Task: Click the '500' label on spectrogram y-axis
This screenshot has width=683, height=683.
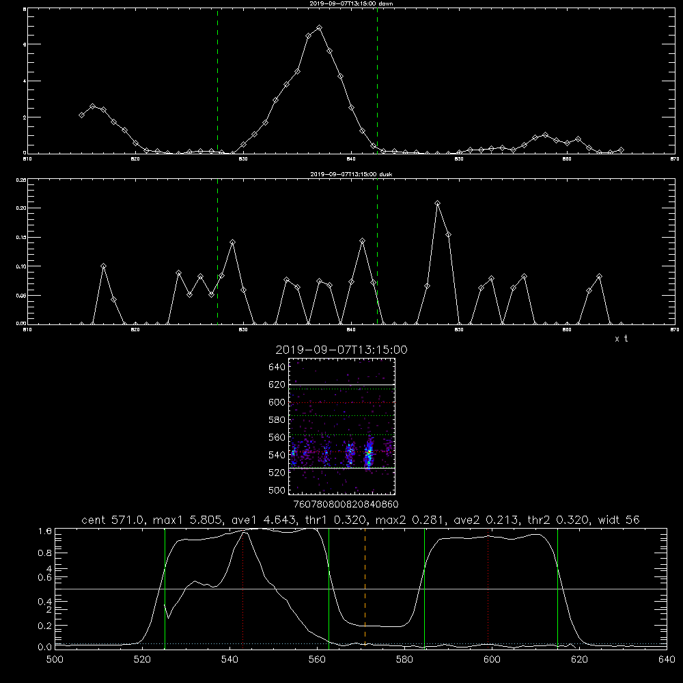Action: pos(277,490)
